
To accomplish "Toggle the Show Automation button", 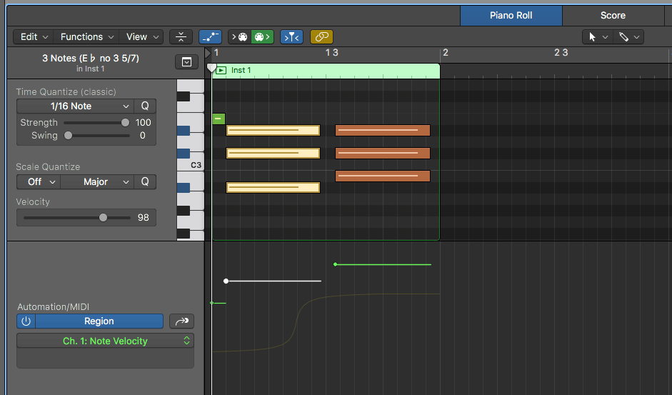I will click(x=210, y=37).
